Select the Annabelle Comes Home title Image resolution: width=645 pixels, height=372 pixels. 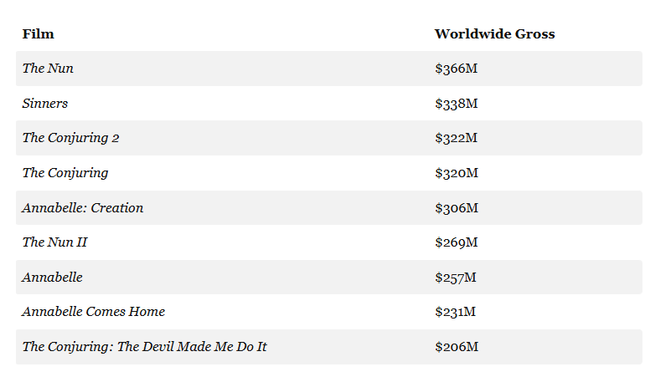pos(94,312)
